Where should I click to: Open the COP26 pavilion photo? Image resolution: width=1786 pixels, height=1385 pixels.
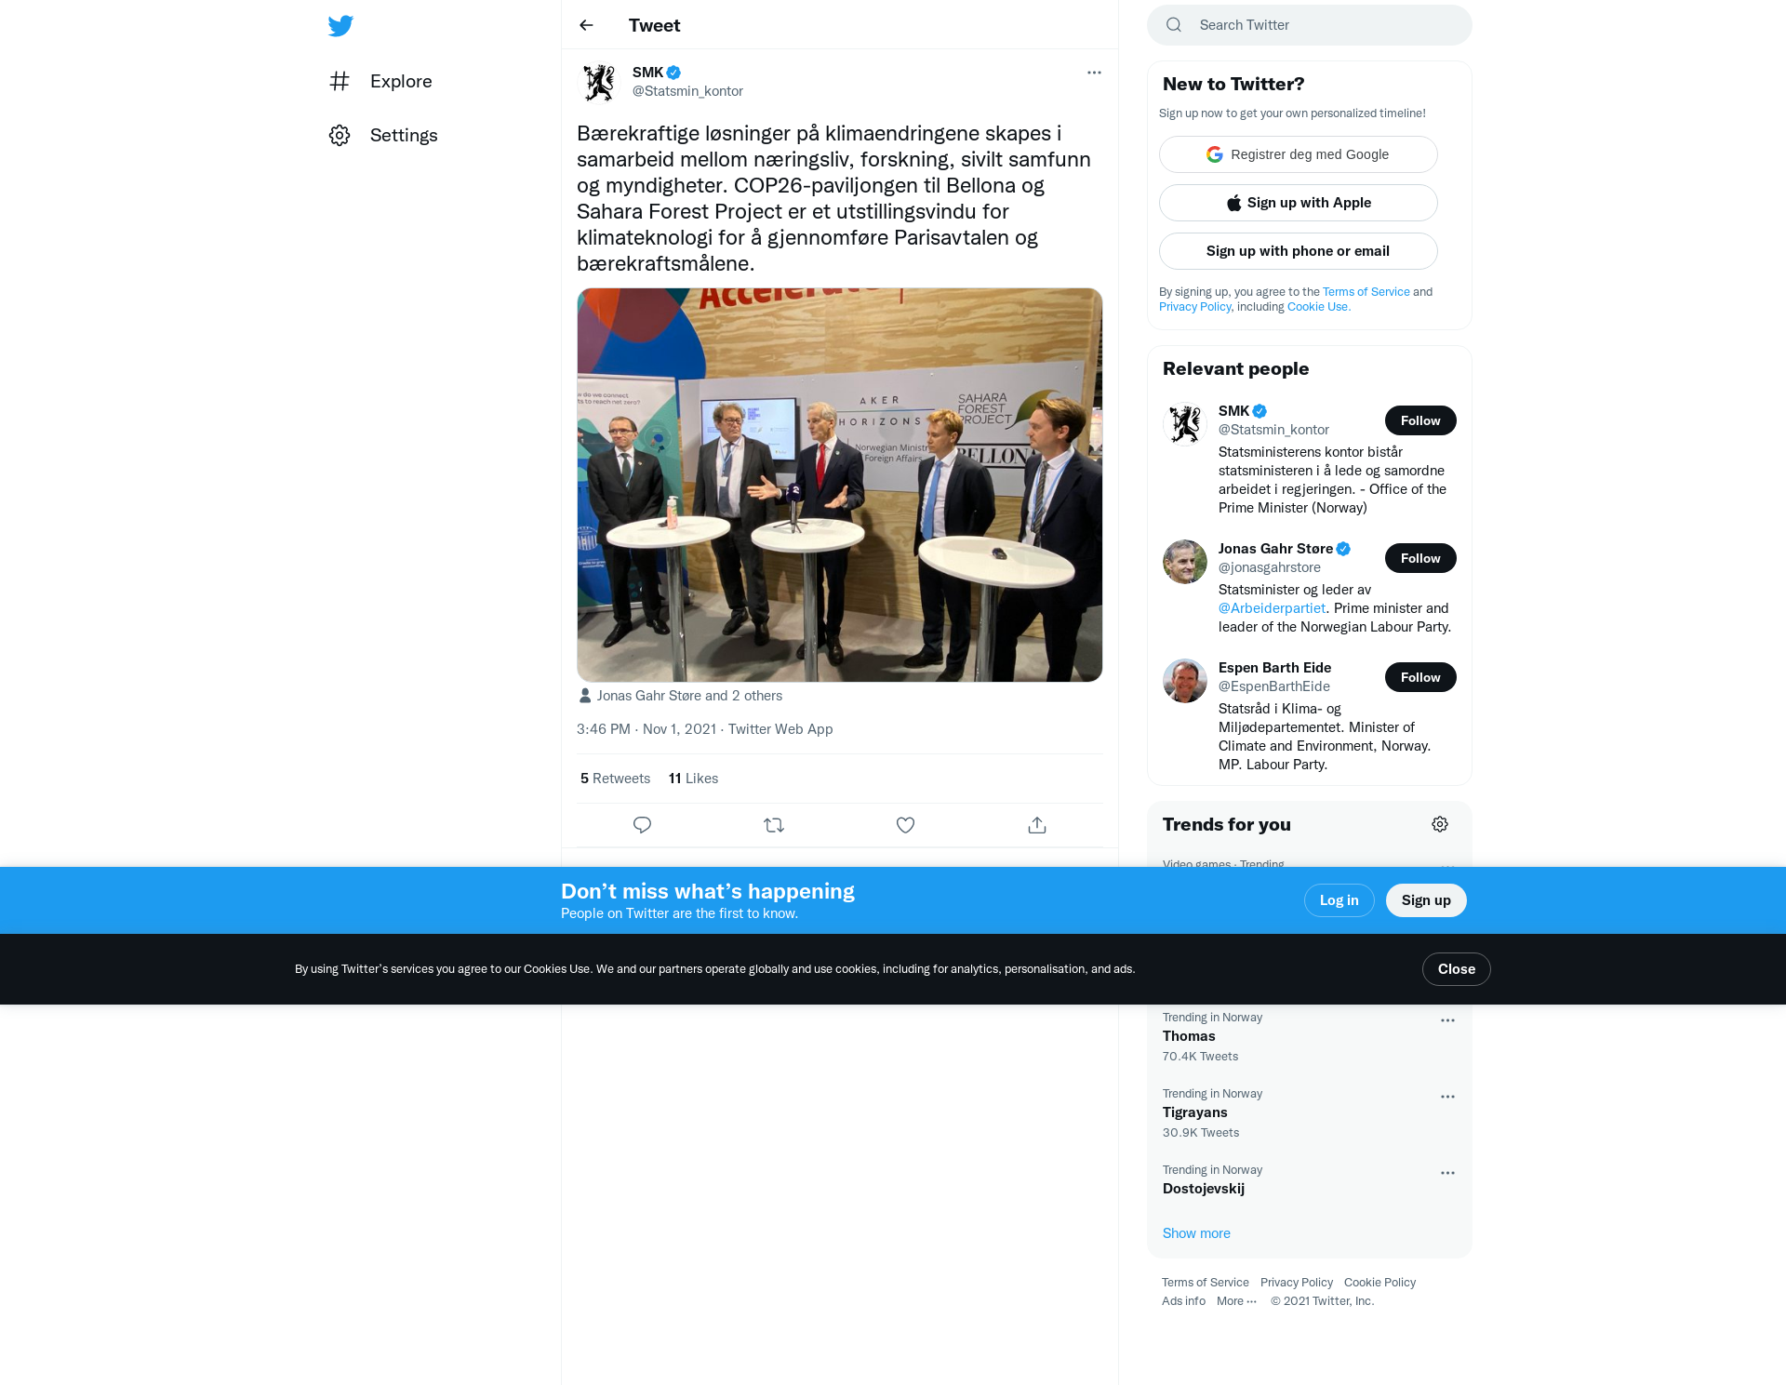(839, 485)
